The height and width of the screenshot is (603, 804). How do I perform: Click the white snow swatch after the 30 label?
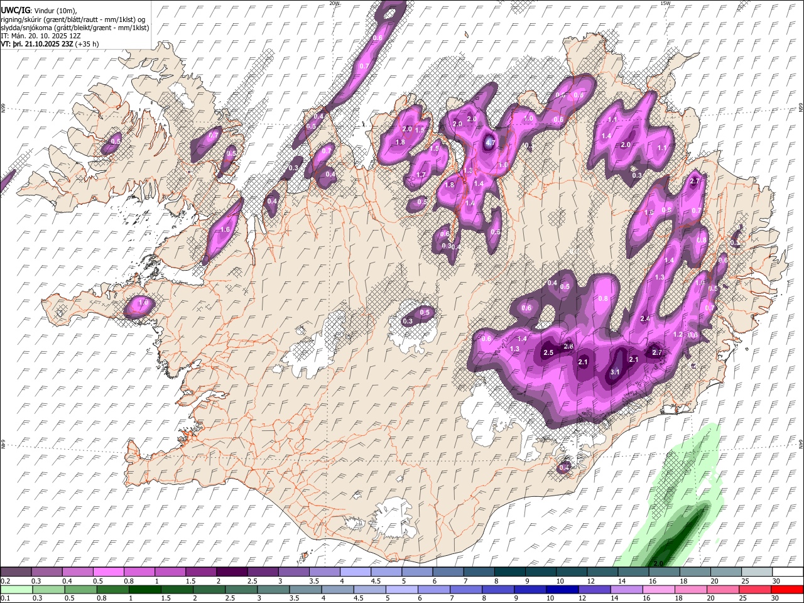[787, 572]
